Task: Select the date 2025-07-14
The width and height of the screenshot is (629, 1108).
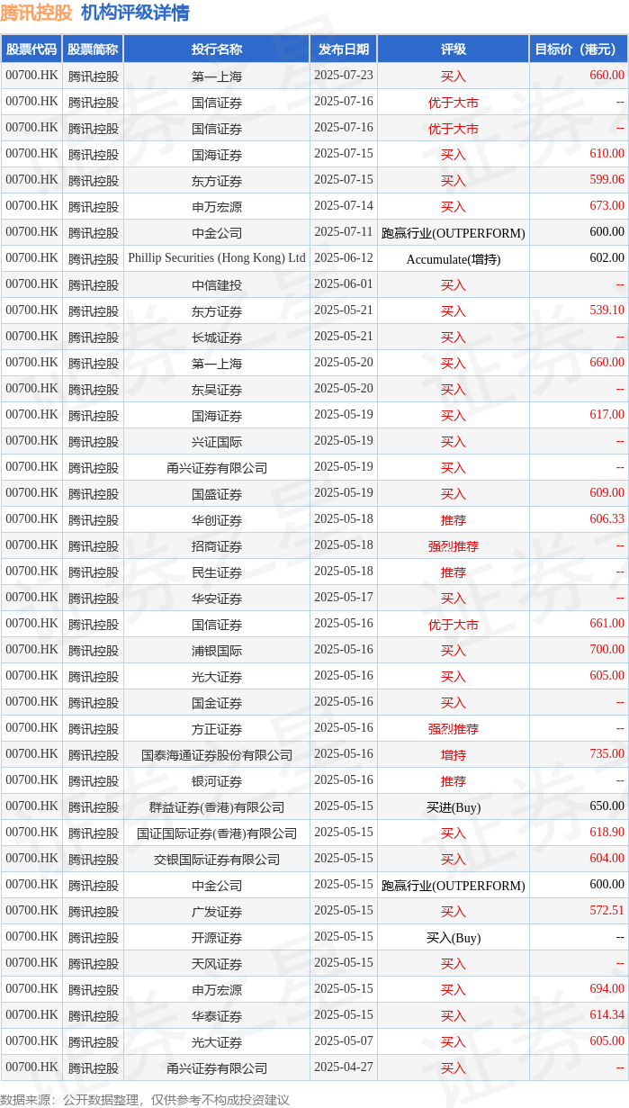Action: 343,206
